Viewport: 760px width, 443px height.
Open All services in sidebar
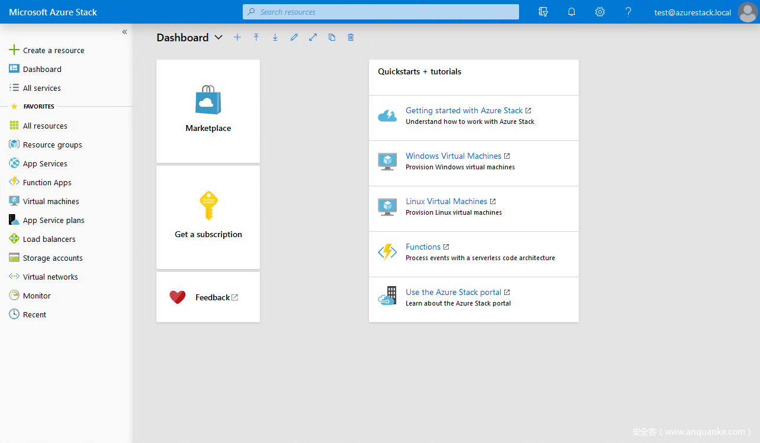(41, 88)
